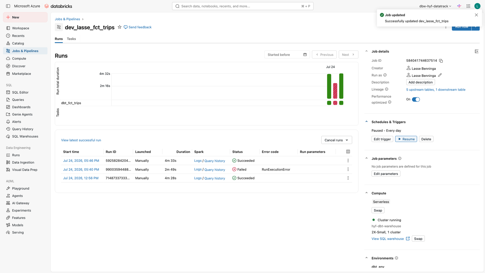Open the calendar date picker icon
This screenshot has height=273, width=485.
305,55
